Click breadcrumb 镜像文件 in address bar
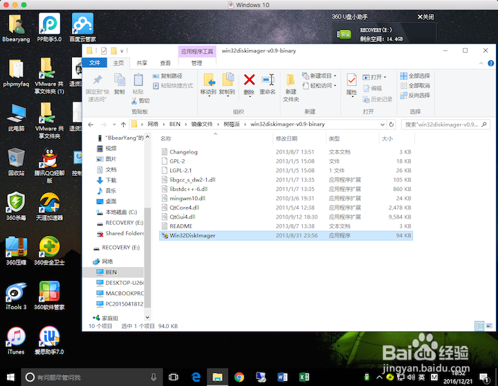Viewport: 498px width, 386px height. tap(202, 125)
